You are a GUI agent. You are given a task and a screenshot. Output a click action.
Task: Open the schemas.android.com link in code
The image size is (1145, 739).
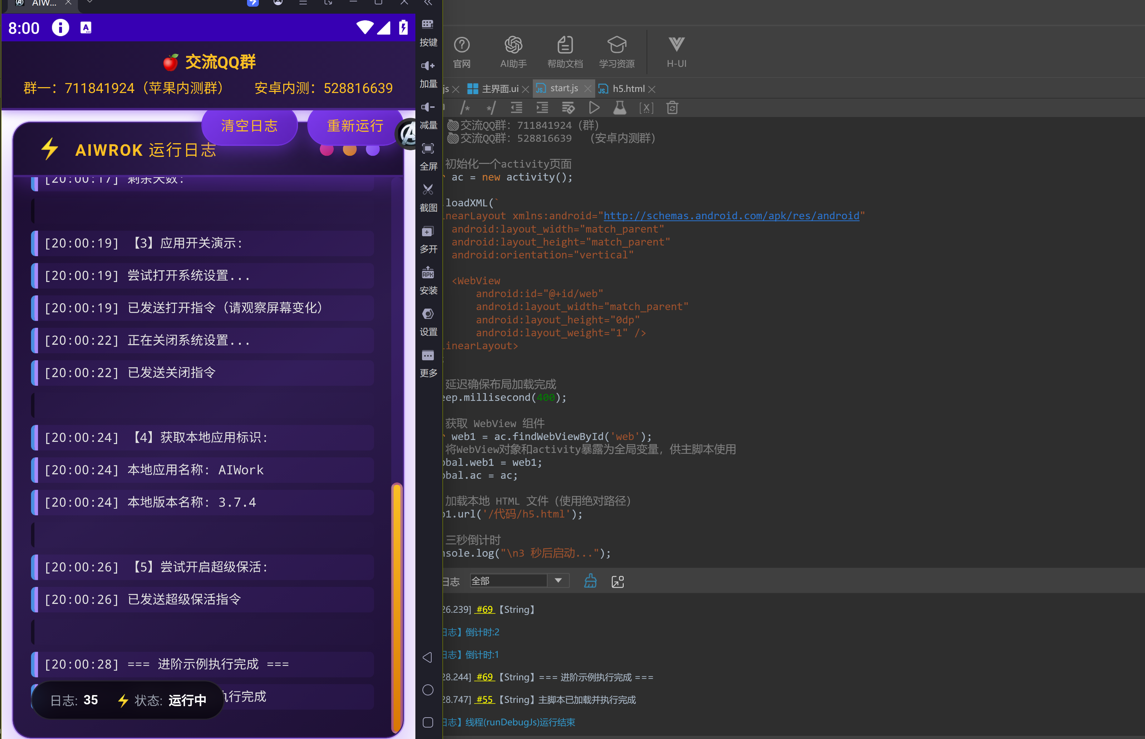(x=731, y=216)
